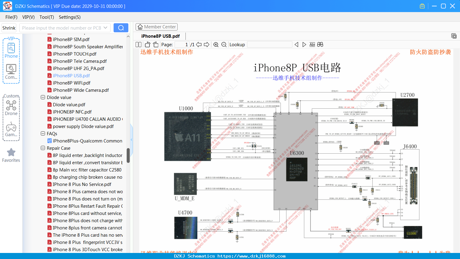Rotate the page clockwise
460x259 pixels.
(156, 45)
